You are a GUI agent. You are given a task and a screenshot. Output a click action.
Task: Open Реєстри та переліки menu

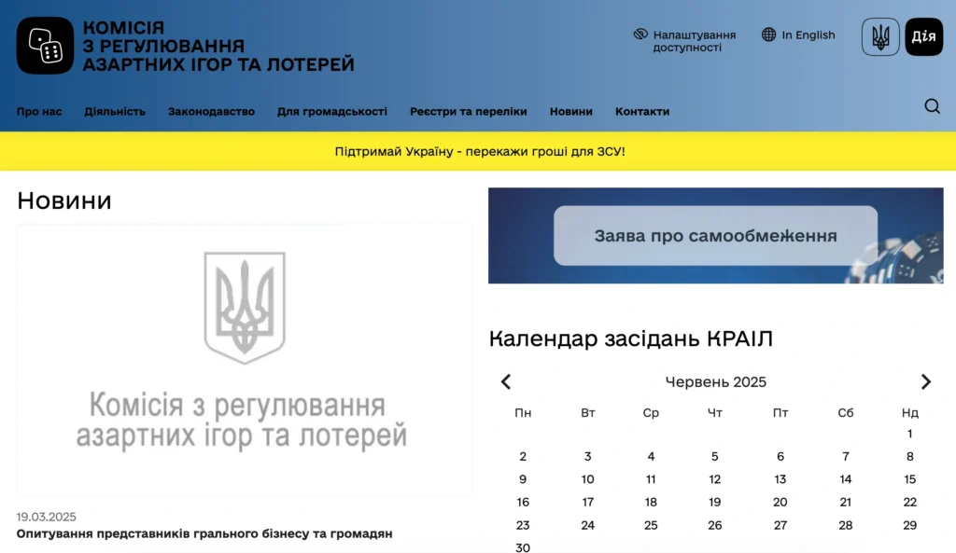click(x=469, y=112)
